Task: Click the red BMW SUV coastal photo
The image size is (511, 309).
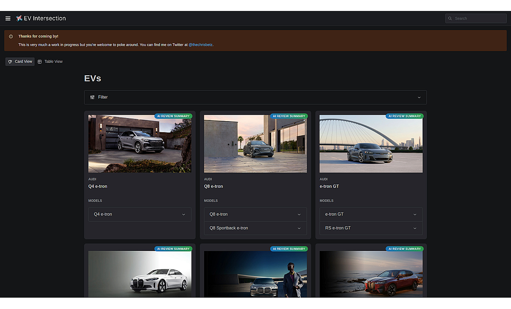Action: pos(371,274)
